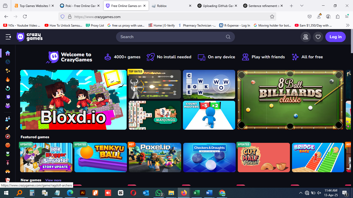The width and height of the screenshot is (353, 198).
Task: Open the bike category icon in the sidebar
Action: (x=8, y=163)
